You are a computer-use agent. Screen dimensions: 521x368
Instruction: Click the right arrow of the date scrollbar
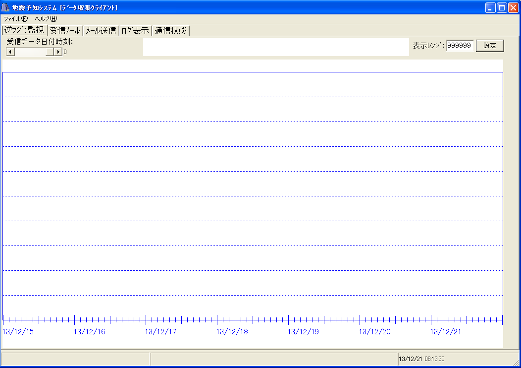click(x=58, y=52)
